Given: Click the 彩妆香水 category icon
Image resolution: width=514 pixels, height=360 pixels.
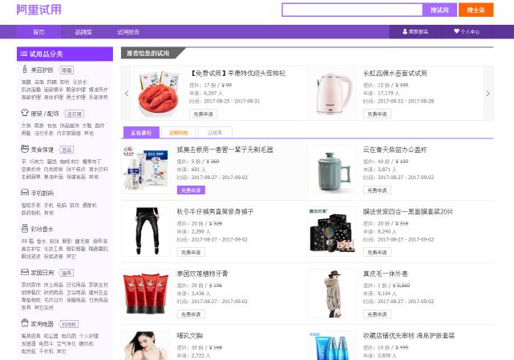Looking at the screenshot, I should [x=25, y=228].
